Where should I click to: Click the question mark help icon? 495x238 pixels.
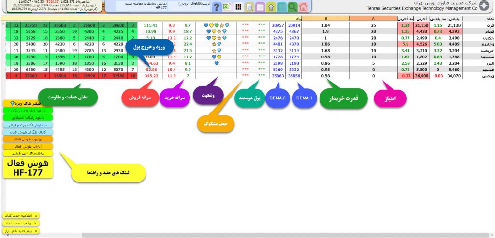click(x=217, y=7)
